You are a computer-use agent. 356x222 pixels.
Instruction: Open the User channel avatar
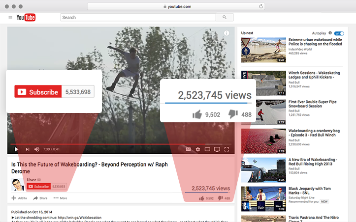(18, 184)
